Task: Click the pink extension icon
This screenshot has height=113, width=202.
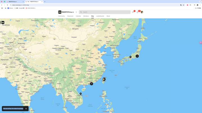Action: (187, 5)
